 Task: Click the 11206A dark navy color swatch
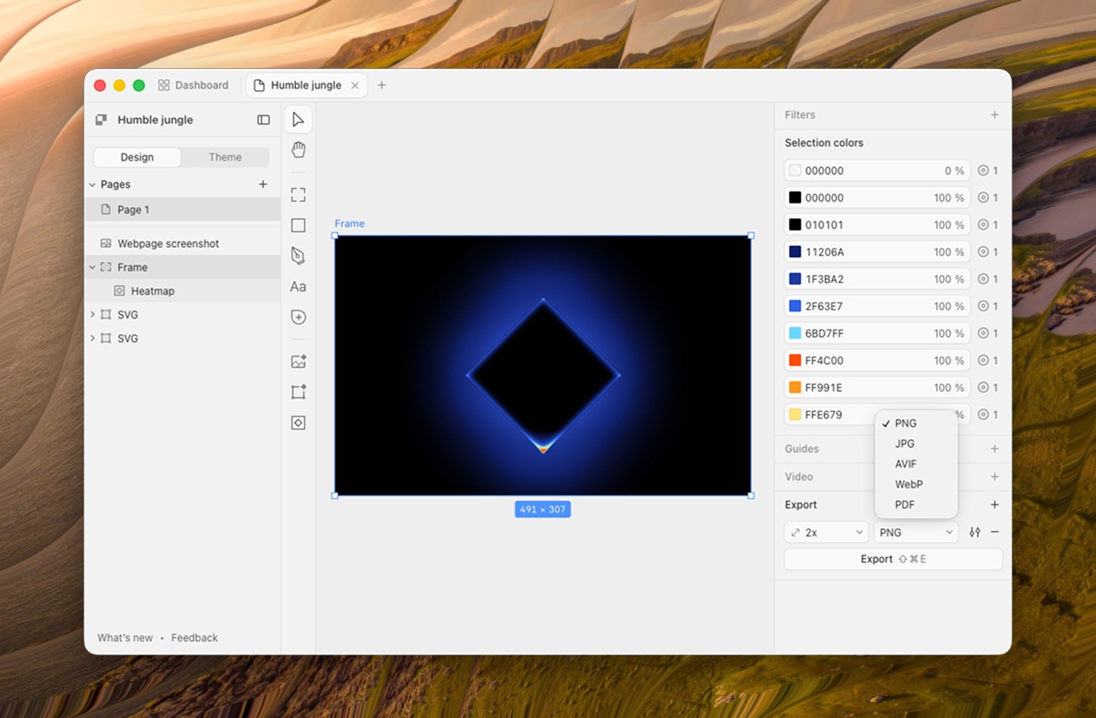tap(795, 251)
